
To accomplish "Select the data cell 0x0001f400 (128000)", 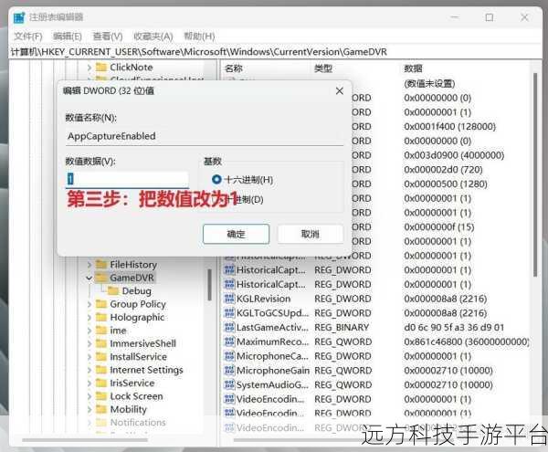I will tap(449, 126).
